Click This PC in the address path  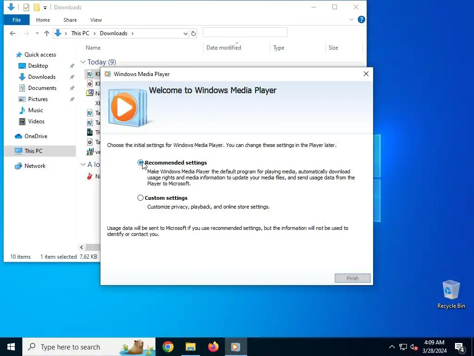[x=80, y=33]
